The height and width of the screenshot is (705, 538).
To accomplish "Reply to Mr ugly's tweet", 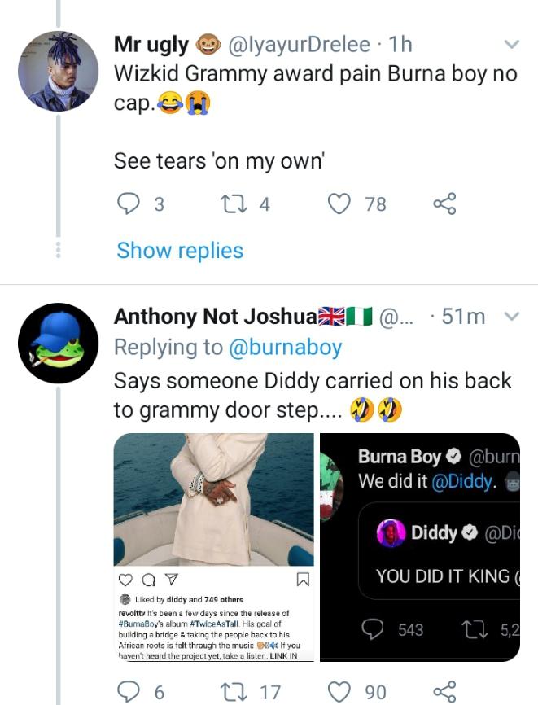I will [129, 204].
